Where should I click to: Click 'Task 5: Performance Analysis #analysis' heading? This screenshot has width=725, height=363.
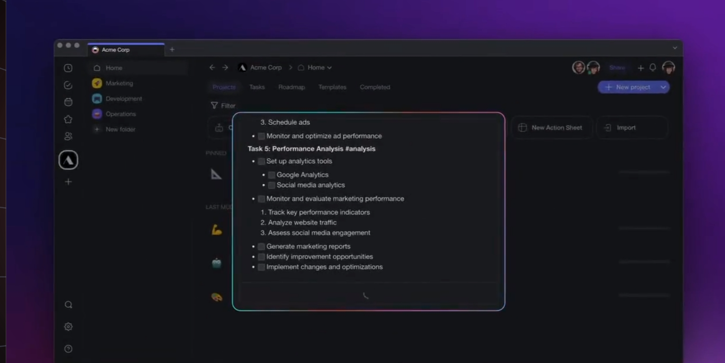311,149
